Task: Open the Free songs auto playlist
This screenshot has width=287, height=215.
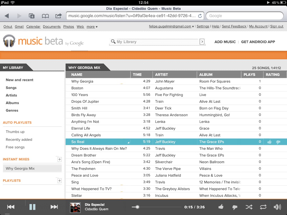Action: (15, 147)
